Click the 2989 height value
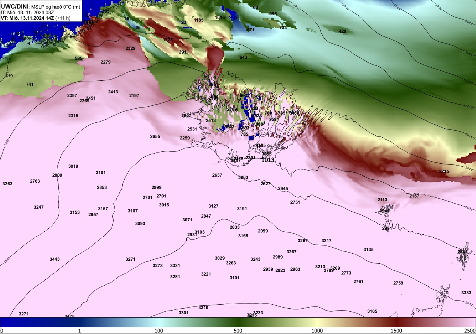The height and width of the screenshot is (334, 476). click(278, 257)
